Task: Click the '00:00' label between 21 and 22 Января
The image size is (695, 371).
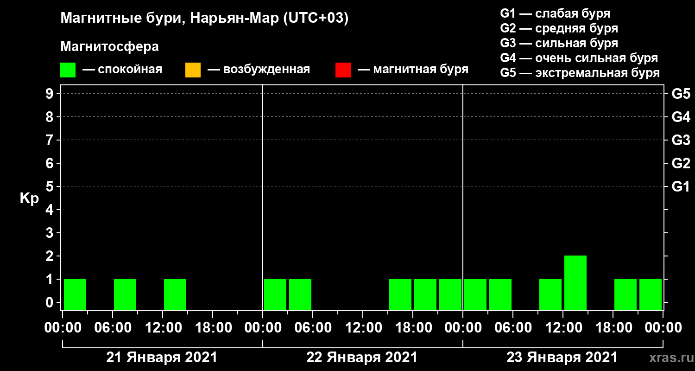Action: 263,327
